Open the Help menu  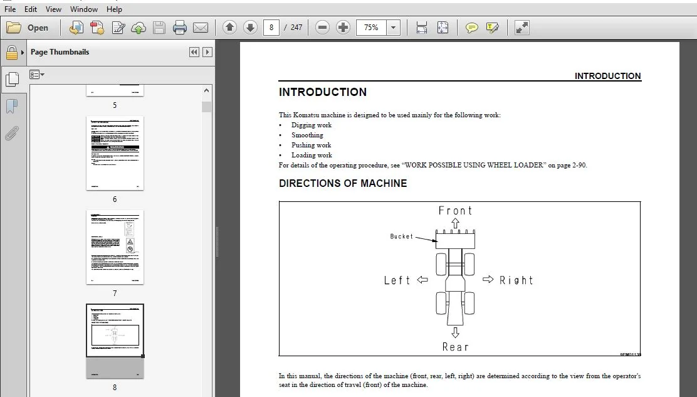tap(114, 9)
